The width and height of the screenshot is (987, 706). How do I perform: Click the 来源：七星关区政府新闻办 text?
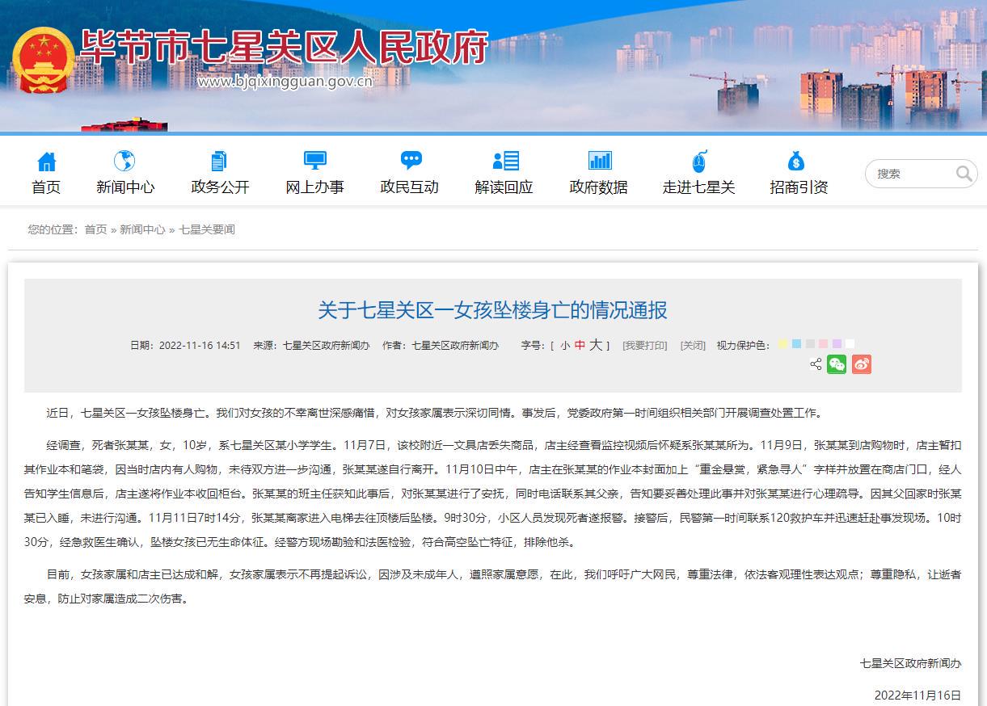pyautogui.click(x=311, y=345)
